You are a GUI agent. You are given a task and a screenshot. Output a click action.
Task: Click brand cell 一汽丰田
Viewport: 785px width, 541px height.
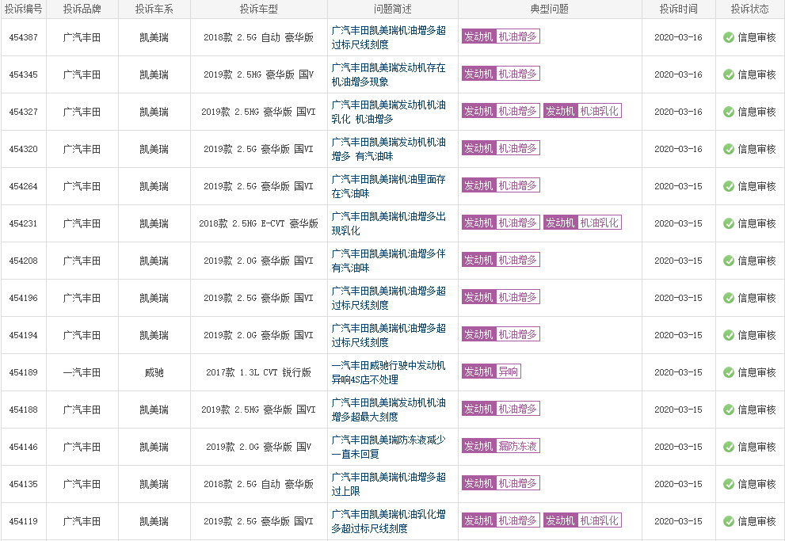point(82,373)
